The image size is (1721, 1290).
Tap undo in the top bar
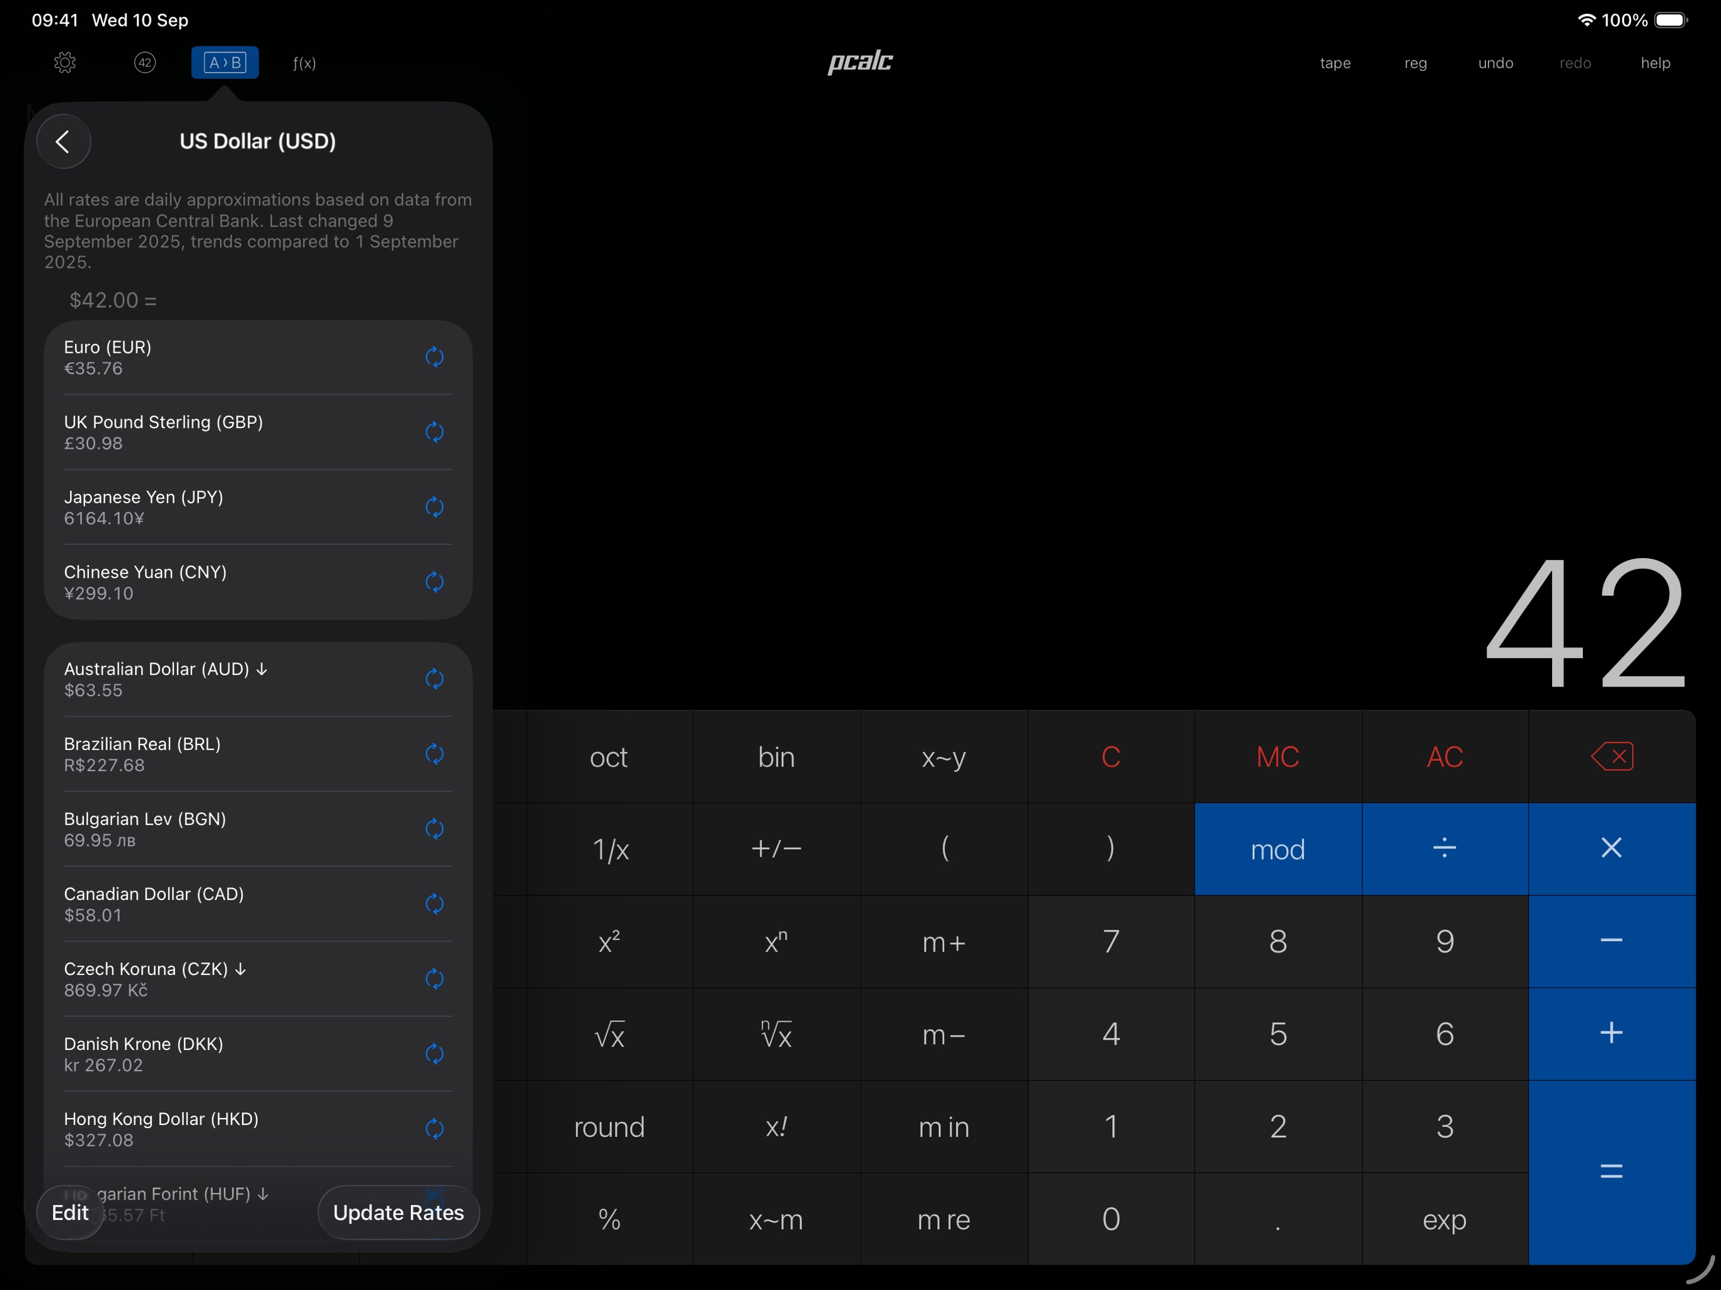pos(1495,63)
